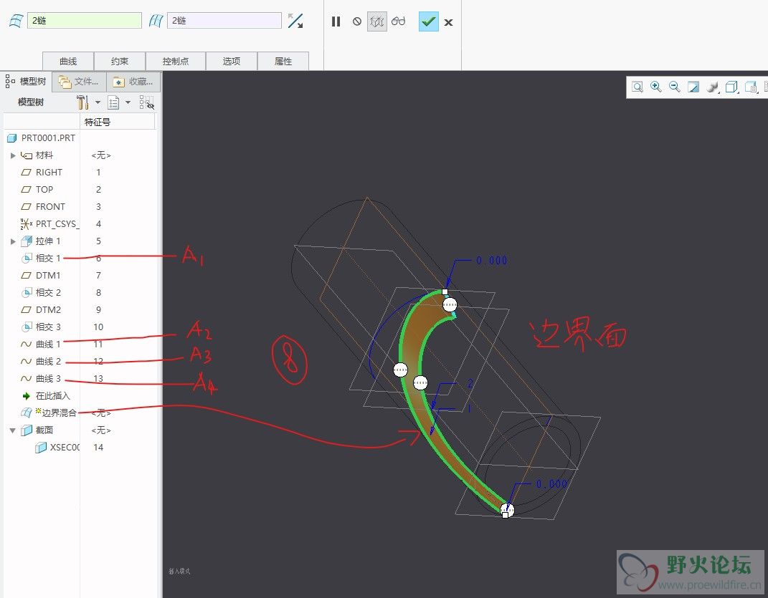Screen dimensions: 768x598
Task: Open the 选项 tab
Action: 231,61
